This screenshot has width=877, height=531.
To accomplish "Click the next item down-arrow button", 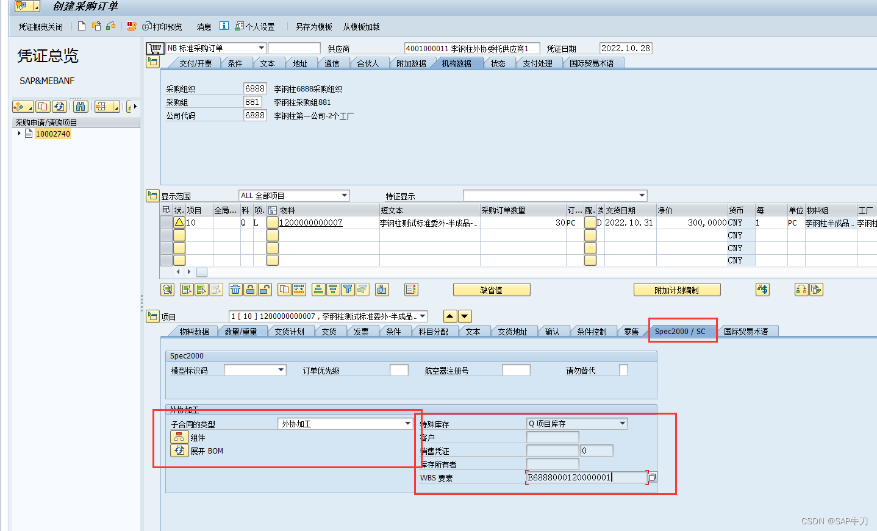I will [465, 316].
